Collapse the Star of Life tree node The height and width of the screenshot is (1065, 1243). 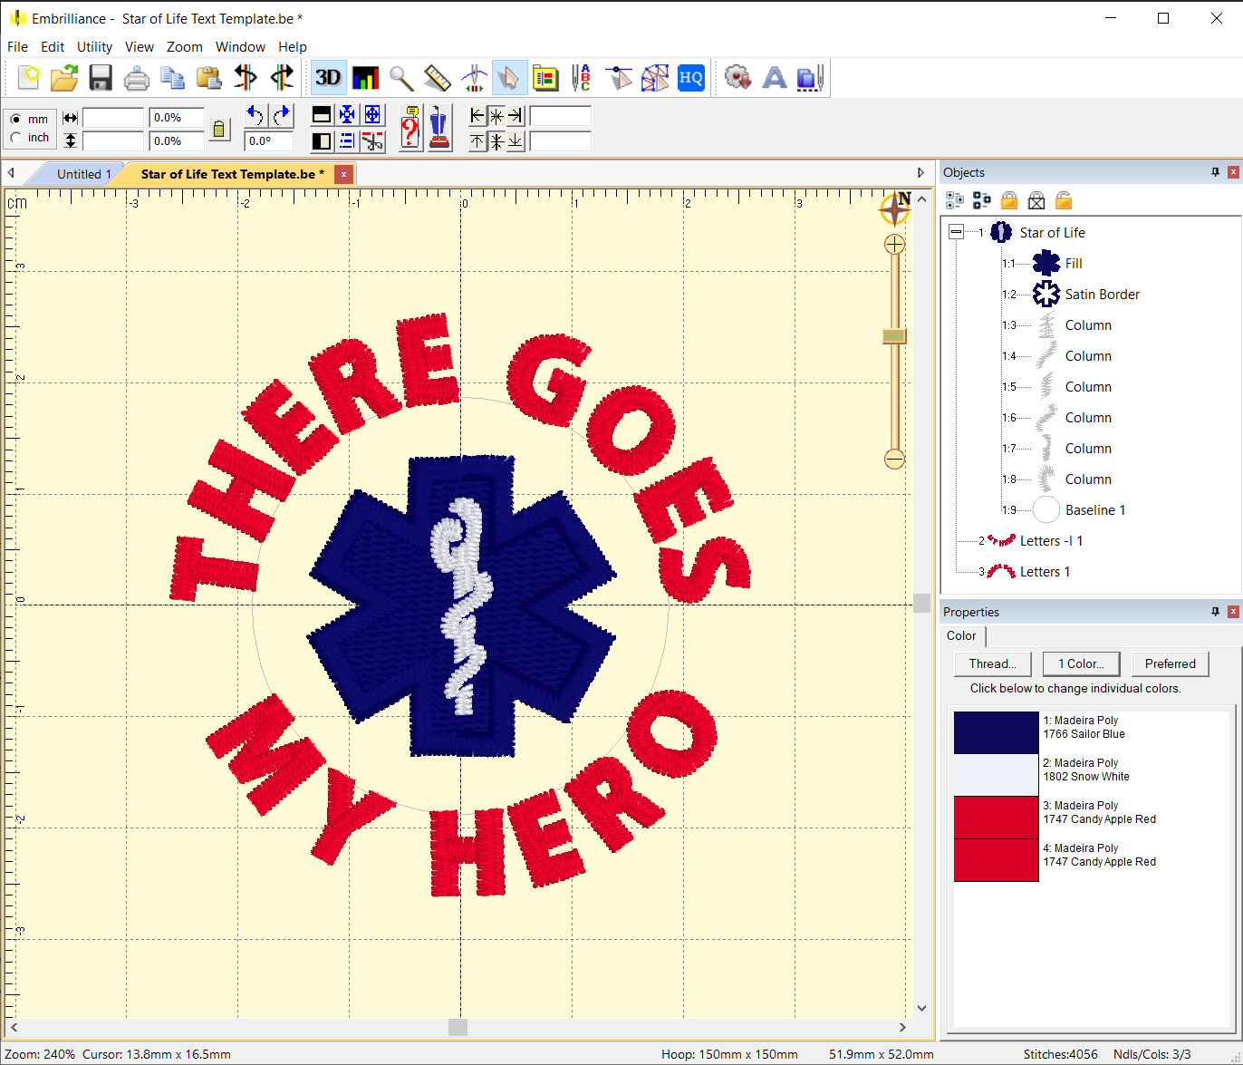pos(956,233)
